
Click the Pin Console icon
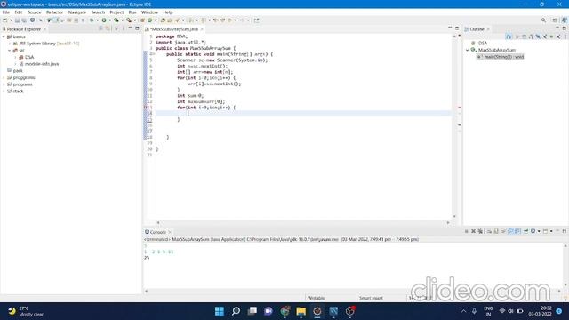[x=525, y=231]
